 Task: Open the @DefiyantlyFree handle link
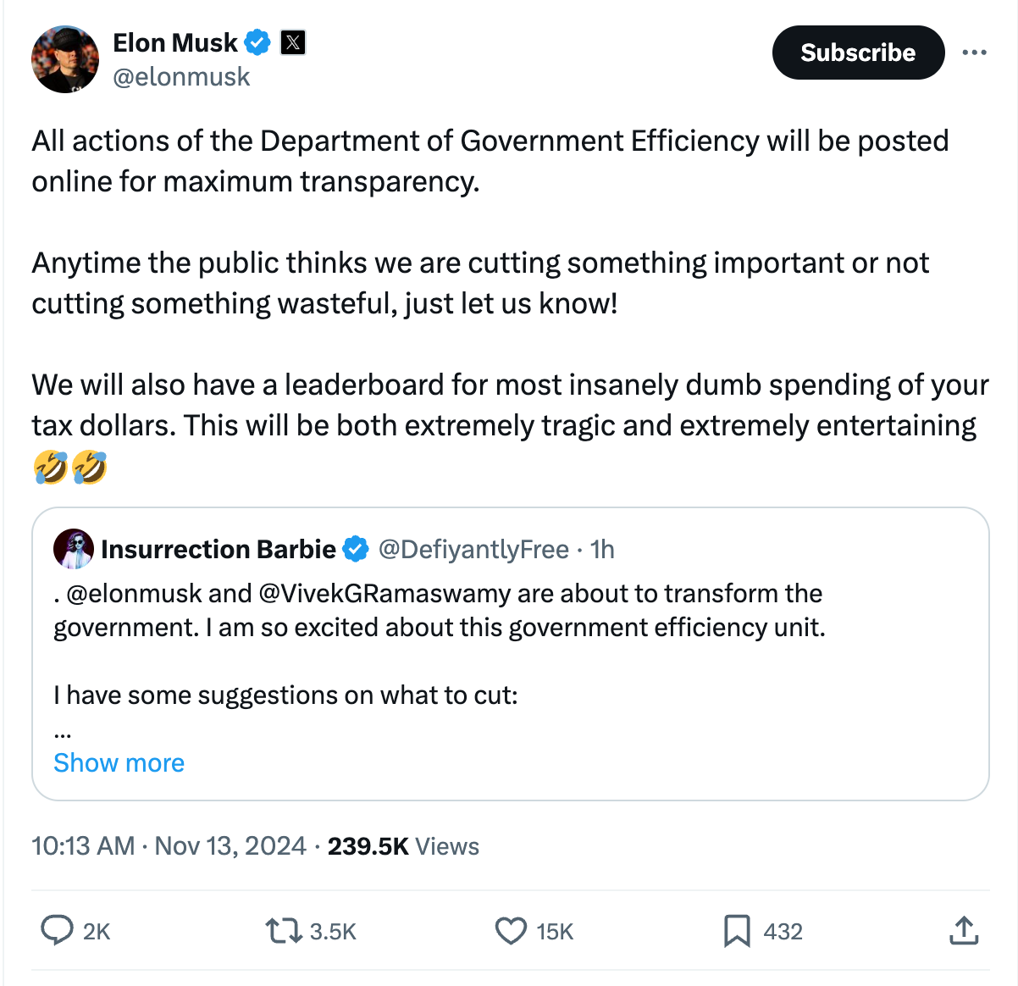473,550
